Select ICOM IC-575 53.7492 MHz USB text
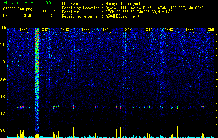The width and height of the screenshot is (218, 138). point(139,12)
